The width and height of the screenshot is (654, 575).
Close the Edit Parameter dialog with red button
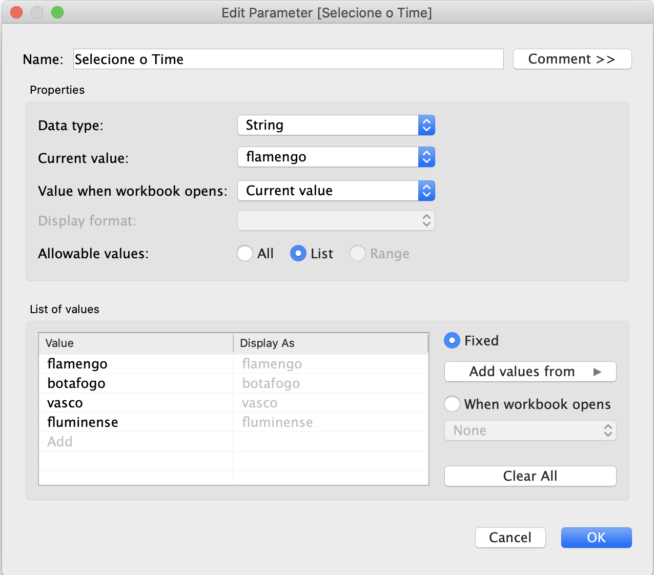[x=16, y=12]
